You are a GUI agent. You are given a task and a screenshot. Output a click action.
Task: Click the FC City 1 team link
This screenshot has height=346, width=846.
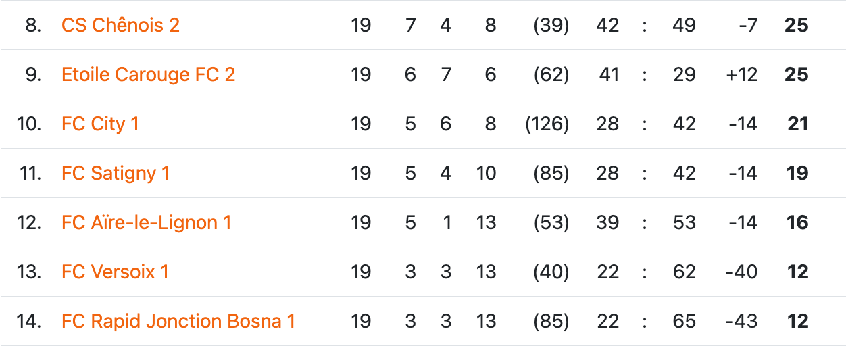(x=100, y=124)
